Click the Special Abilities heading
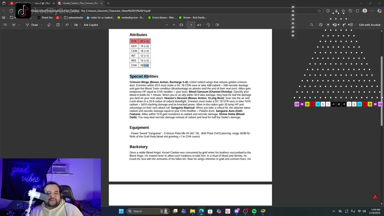 coord(144,76)
